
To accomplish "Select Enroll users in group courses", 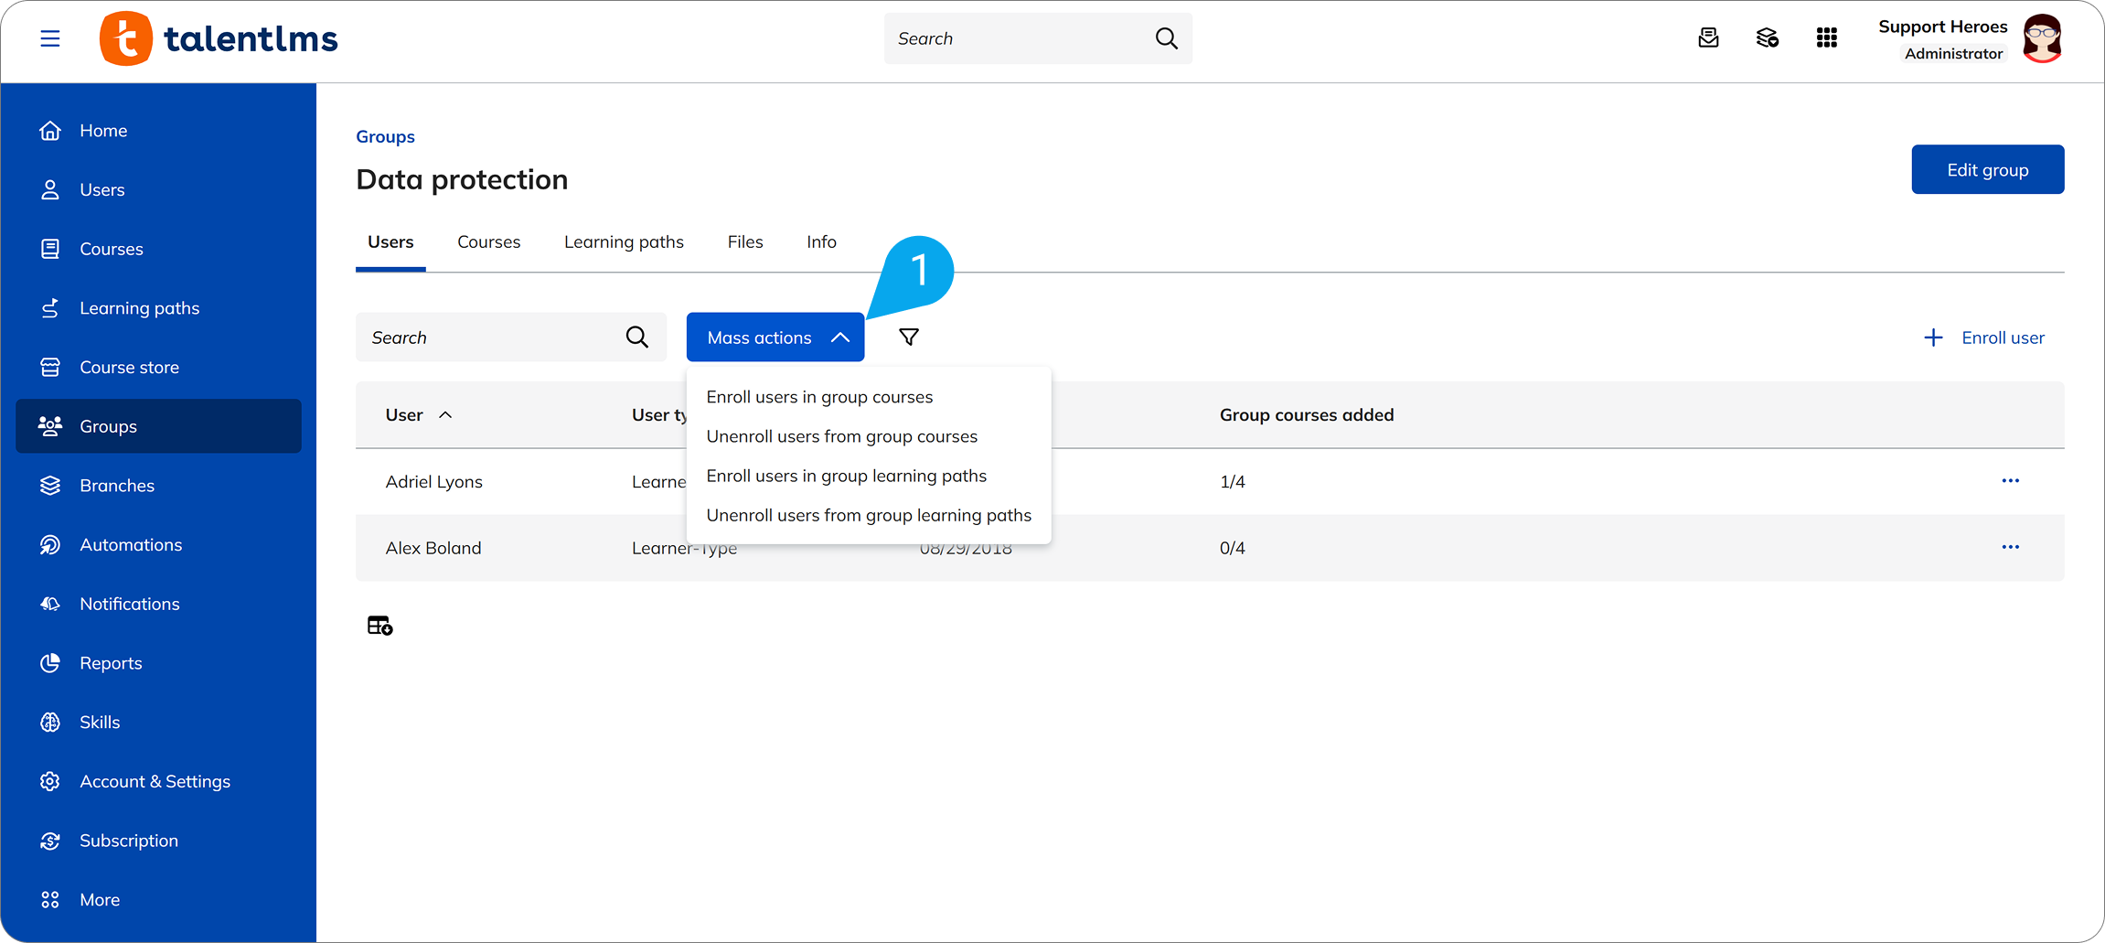I will (819, 397).
